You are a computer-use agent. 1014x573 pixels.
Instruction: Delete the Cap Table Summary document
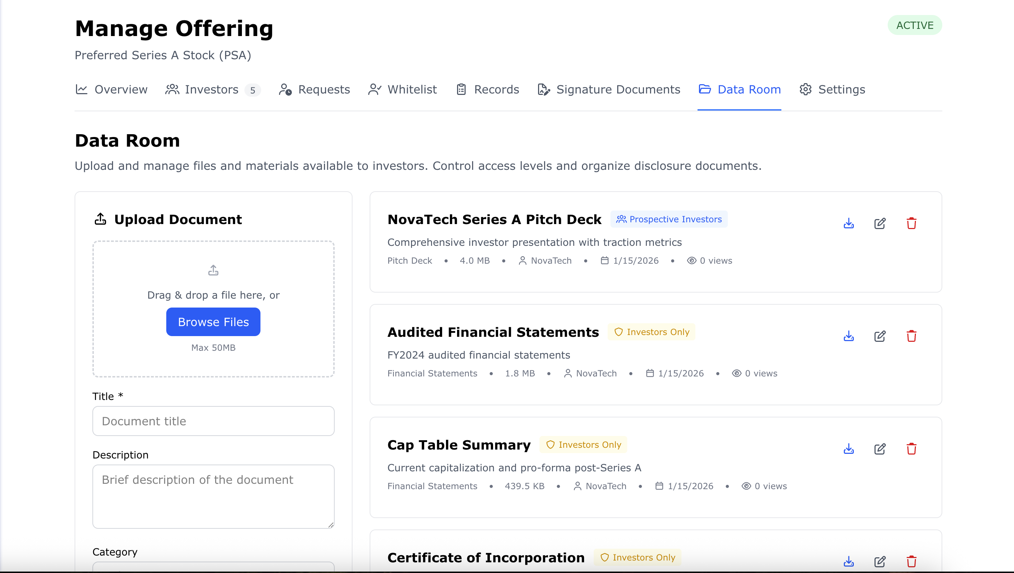click(x=912, y=448)
